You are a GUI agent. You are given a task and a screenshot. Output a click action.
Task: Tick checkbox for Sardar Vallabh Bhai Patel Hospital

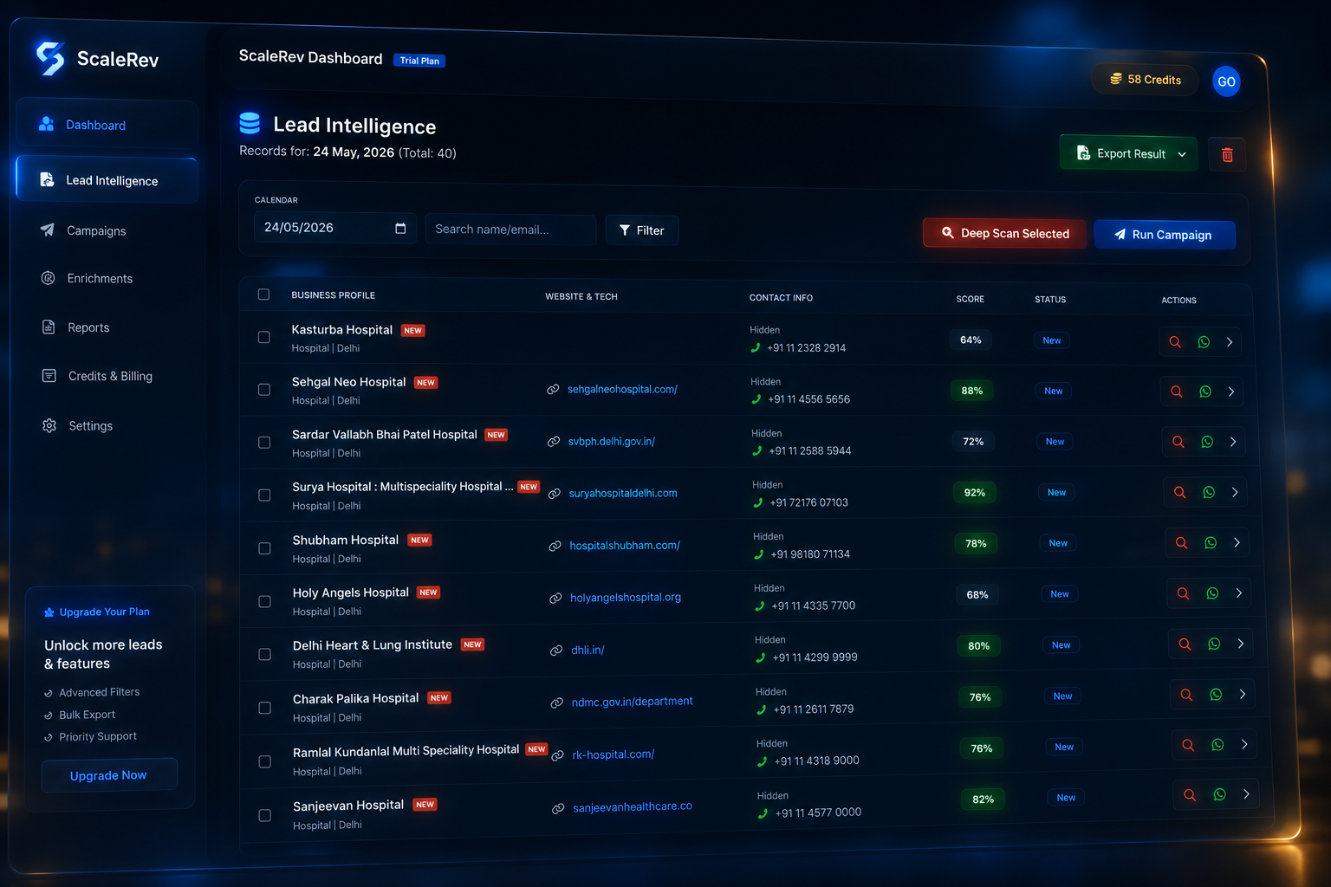[264, 443]
